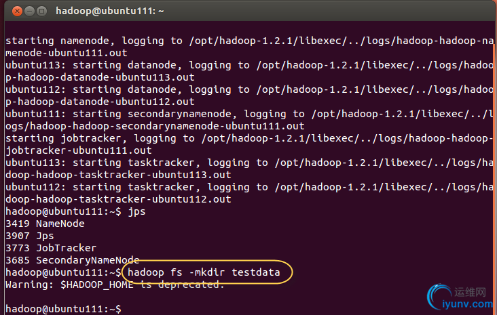Click the last empty hadoop@ubuntu111:~$ prompt
The height and width of the screenshot is (315, 497).
click(x=63, y=309)
